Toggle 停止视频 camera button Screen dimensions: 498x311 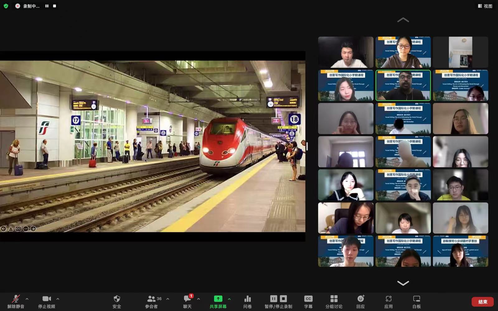47,302
